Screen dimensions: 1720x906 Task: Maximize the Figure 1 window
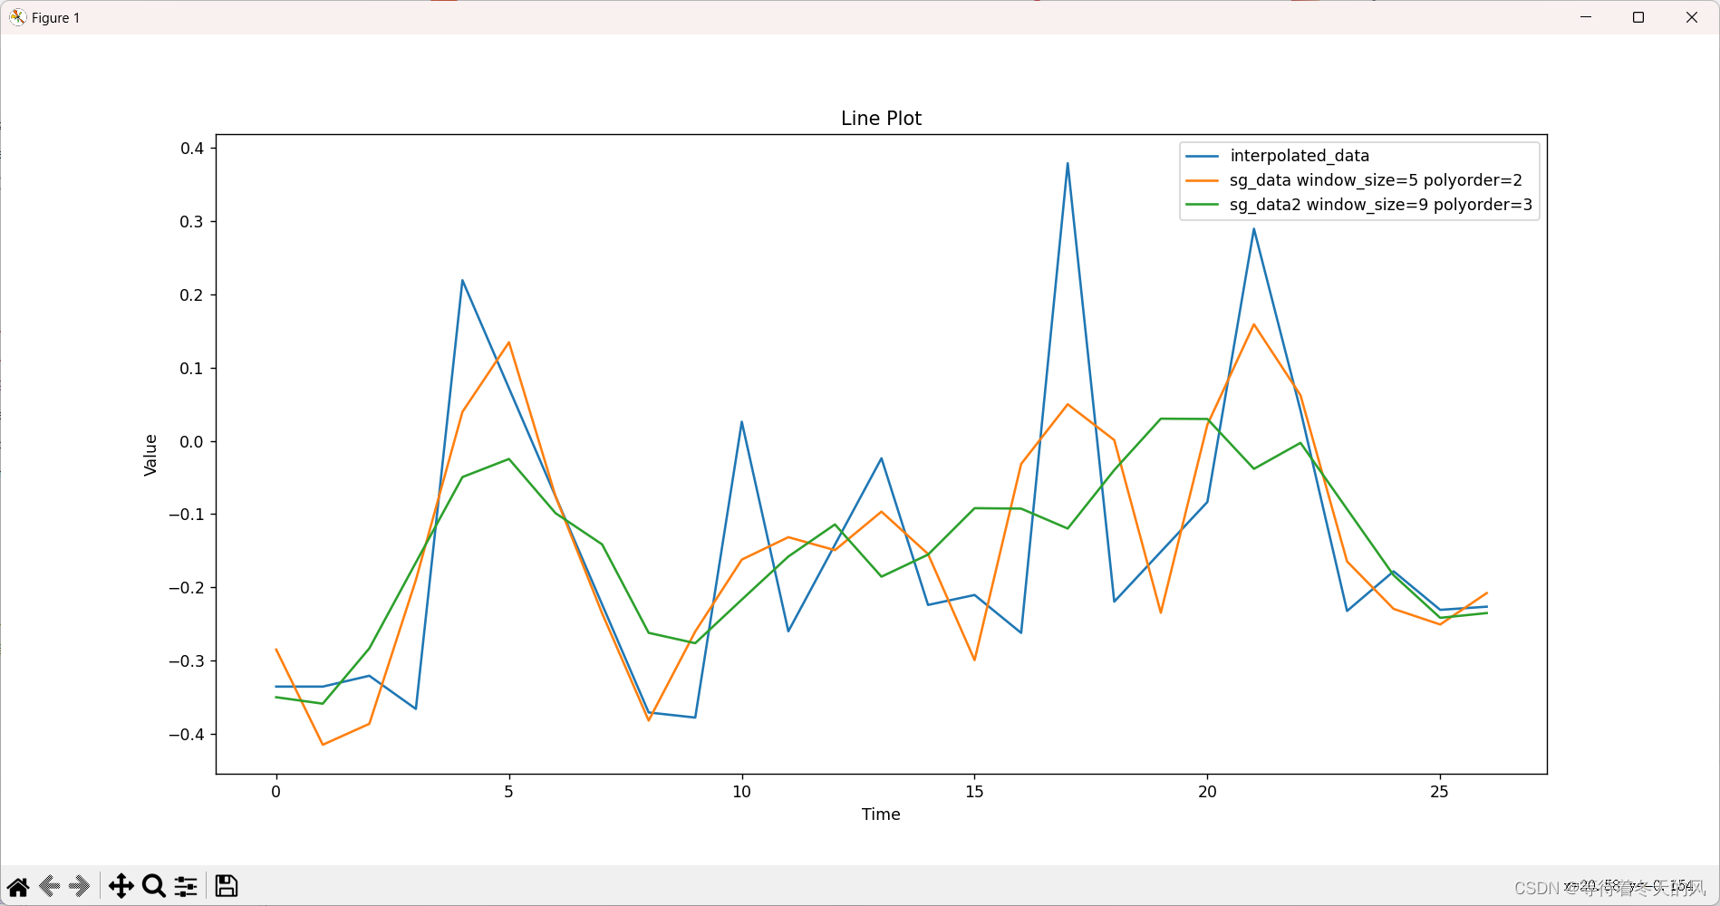coord(1638,17)
